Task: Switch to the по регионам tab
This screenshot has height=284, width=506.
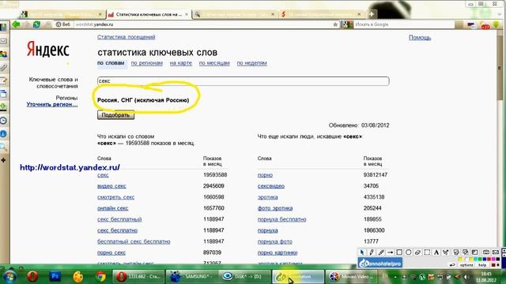Action: point(147,63)
